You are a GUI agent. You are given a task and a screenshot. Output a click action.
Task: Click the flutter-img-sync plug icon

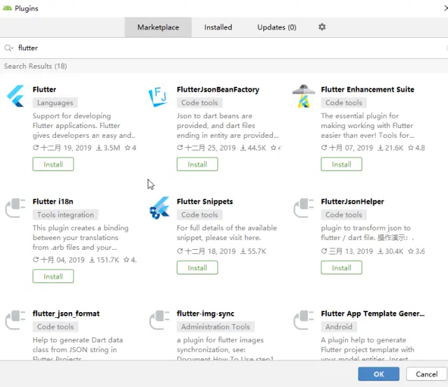tap(159, 320)
